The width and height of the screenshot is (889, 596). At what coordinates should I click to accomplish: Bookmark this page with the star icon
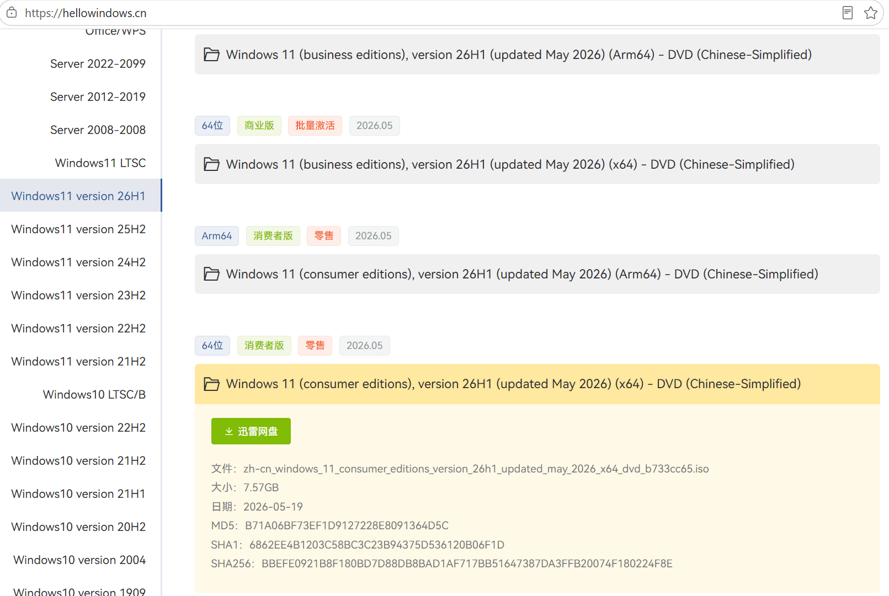click(x=871, y=13)
